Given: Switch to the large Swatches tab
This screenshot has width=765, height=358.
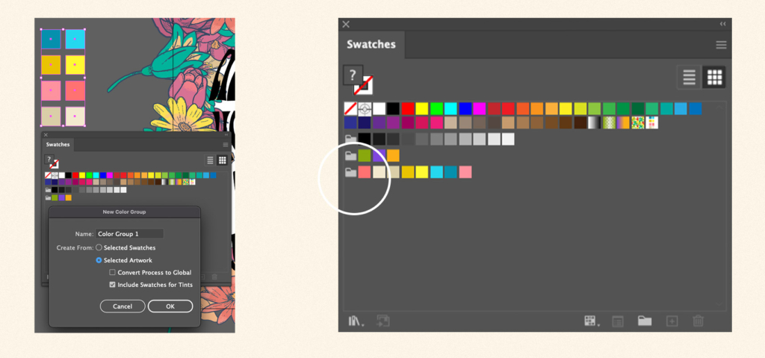Looking at the screenshot, I should [371, 44].
